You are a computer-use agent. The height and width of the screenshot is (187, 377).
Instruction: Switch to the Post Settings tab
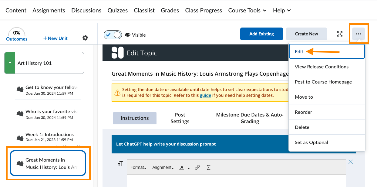click(x=180, y=118)
